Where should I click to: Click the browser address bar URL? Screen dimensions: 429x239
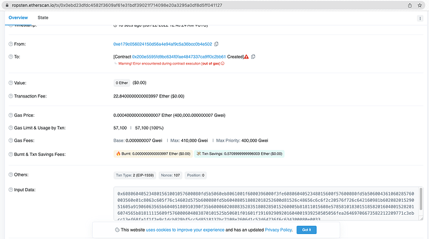117,5
